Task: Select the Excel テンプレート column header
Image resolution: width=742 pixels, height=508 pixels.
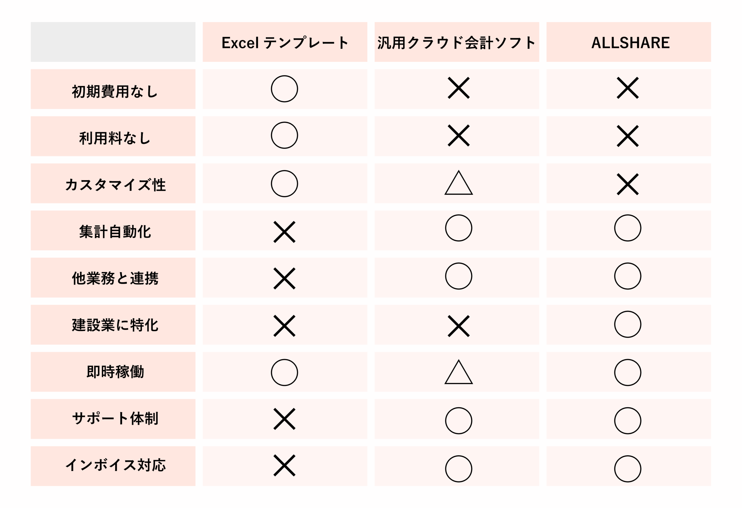Action: pos(285,42)
